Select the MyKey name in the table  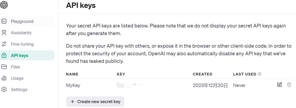[73, 85]
